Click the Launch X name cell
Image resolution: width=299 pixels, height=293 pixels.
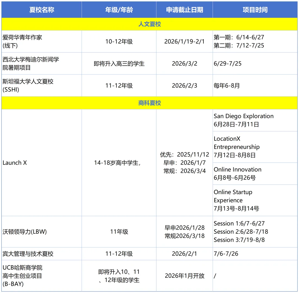tap(42, 163)
